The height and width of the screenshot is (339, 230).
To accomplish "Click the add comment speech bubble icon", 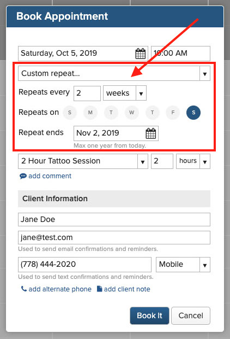I will [23, 176].
